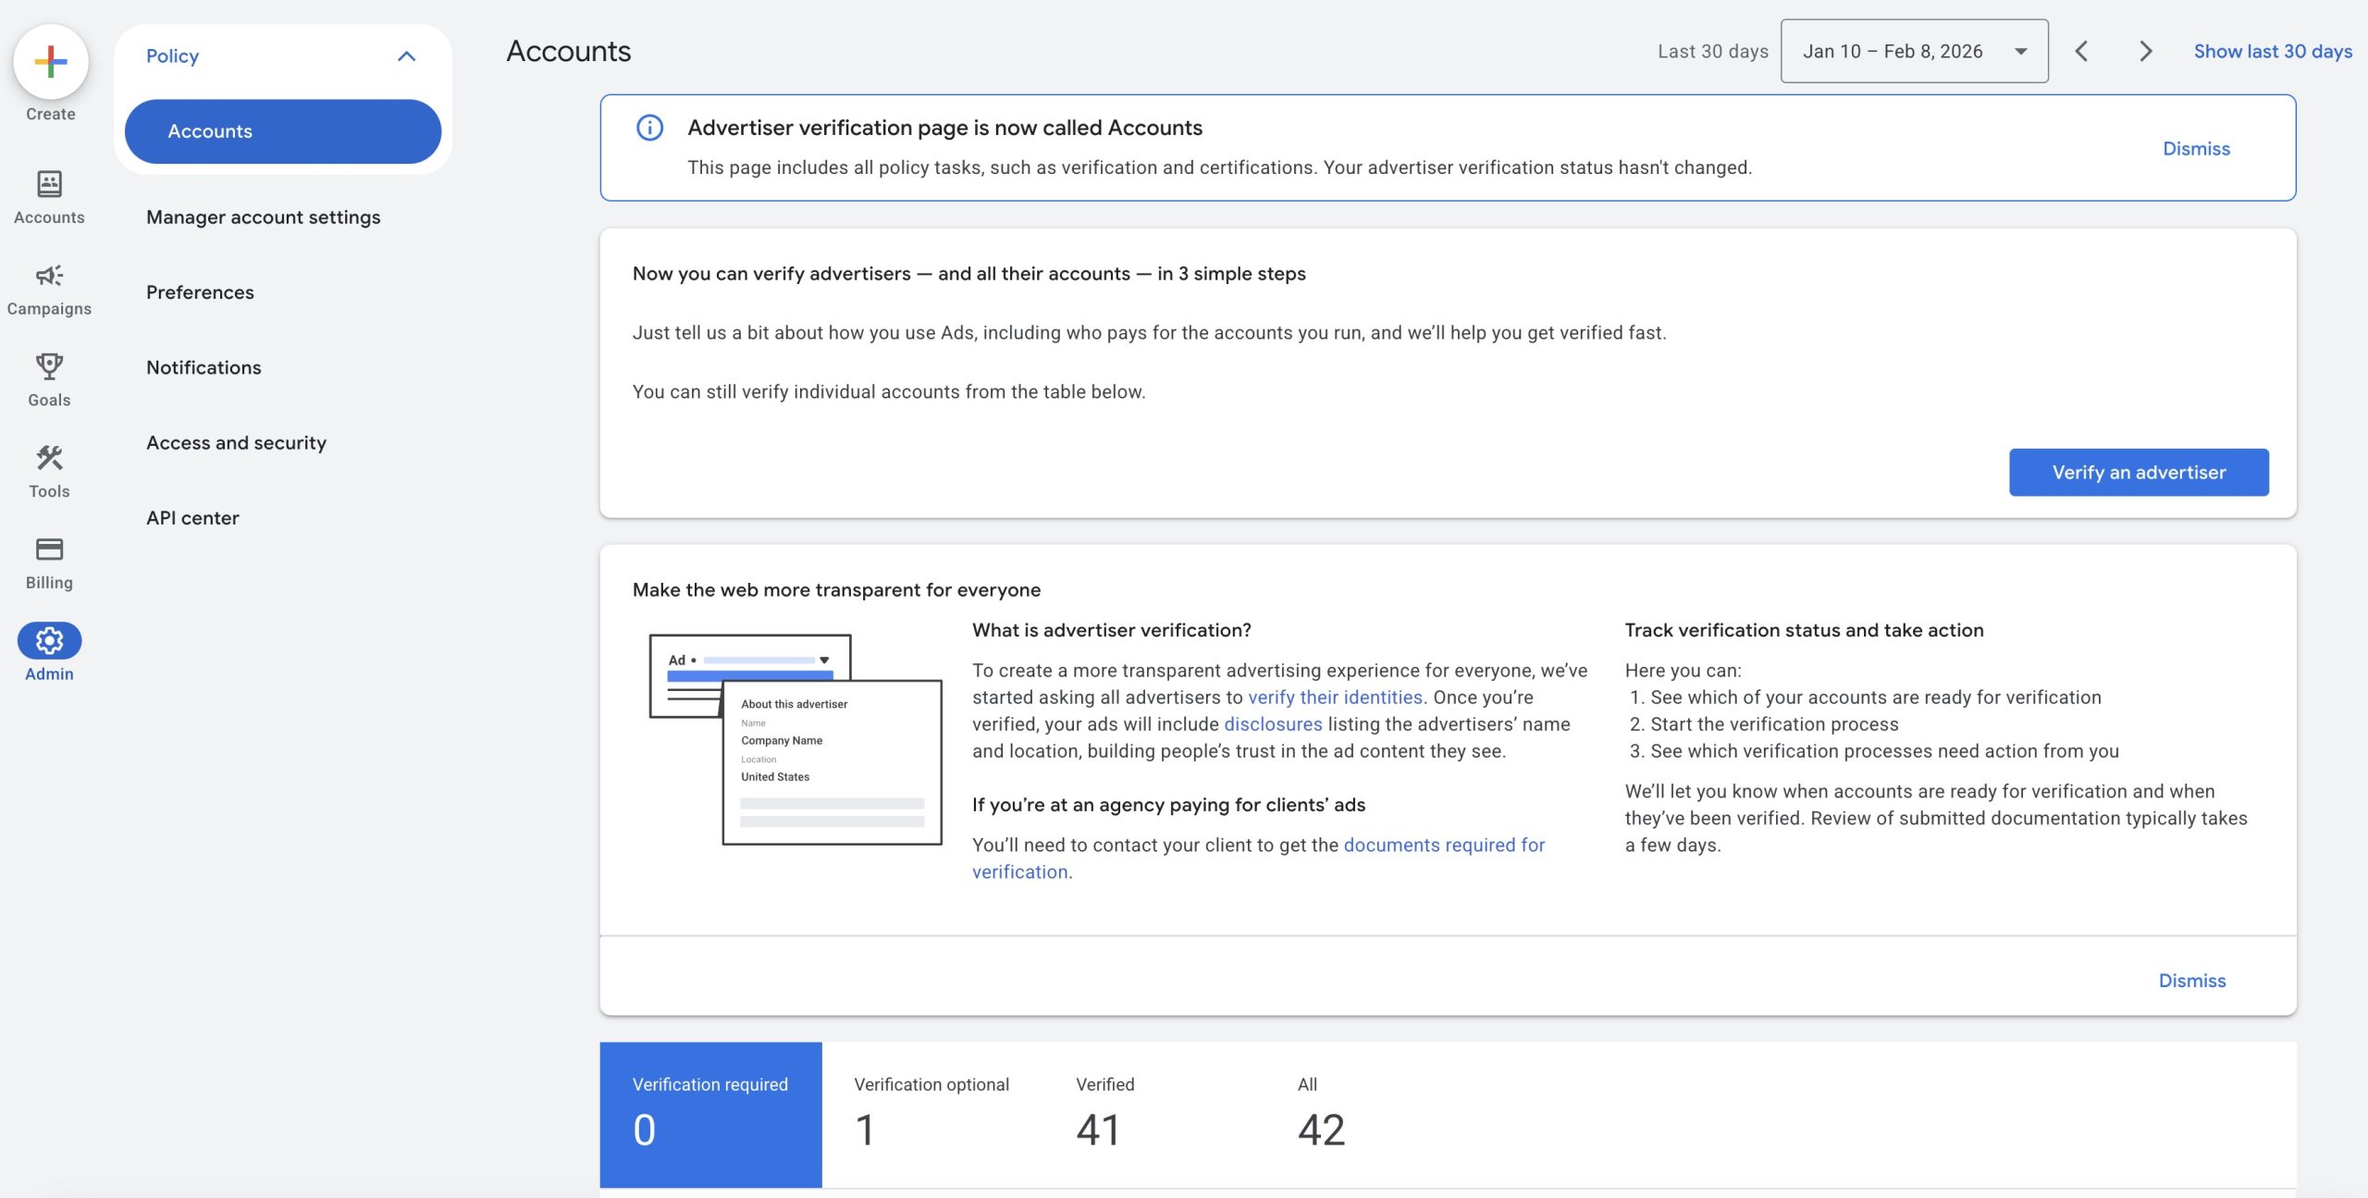
Task: Expand the ad preview dropdown arrow
Action: point(824,660)
